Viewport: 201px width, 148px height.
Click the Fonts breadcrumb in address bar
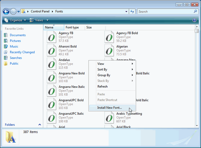pos(59,11)
